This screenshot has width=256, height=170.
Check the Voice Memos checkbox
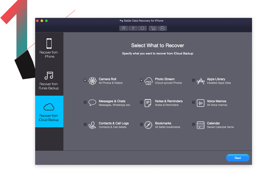click(193, 102)
